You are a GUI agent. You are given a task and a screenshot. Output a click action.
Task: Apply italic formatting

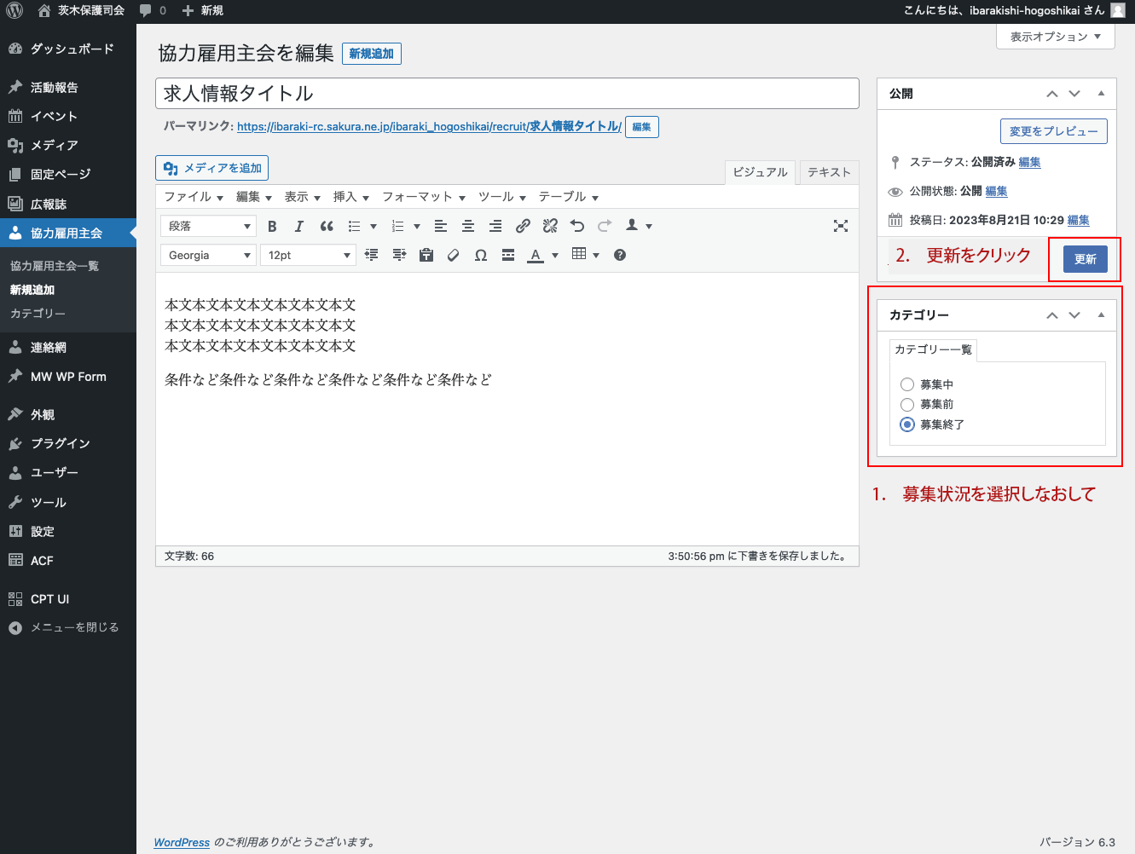[x=299, y=226]
